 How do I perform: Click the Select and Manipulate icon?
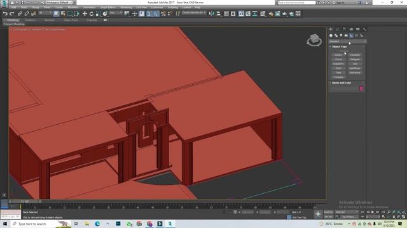135,14
